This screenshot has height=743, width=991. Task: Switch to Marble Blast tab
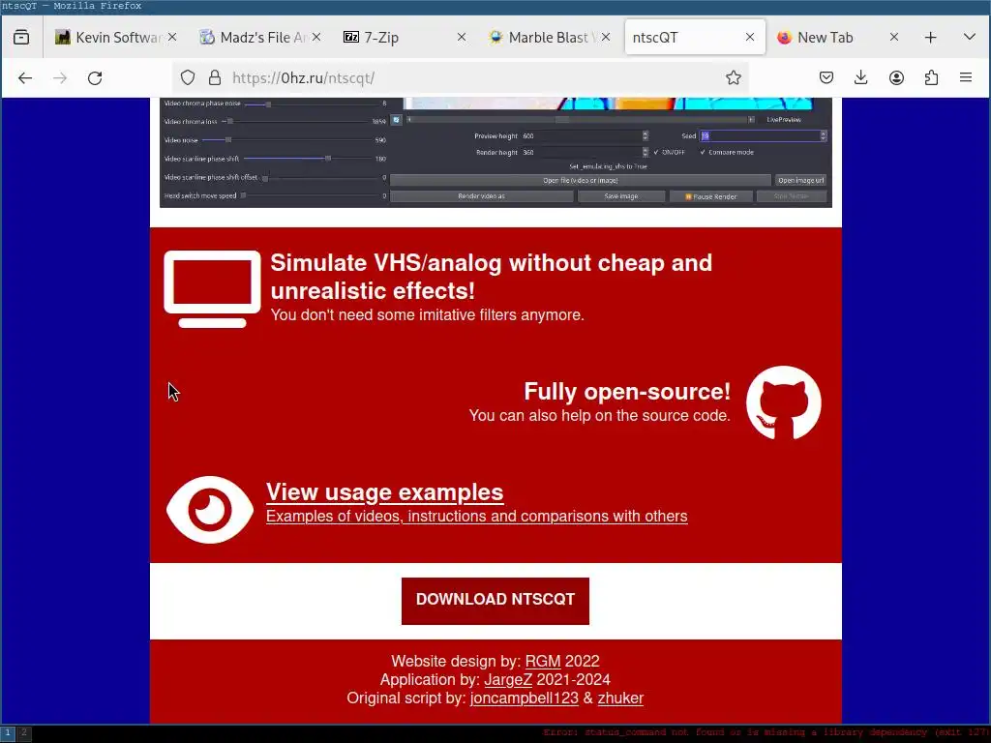(549, 38)
